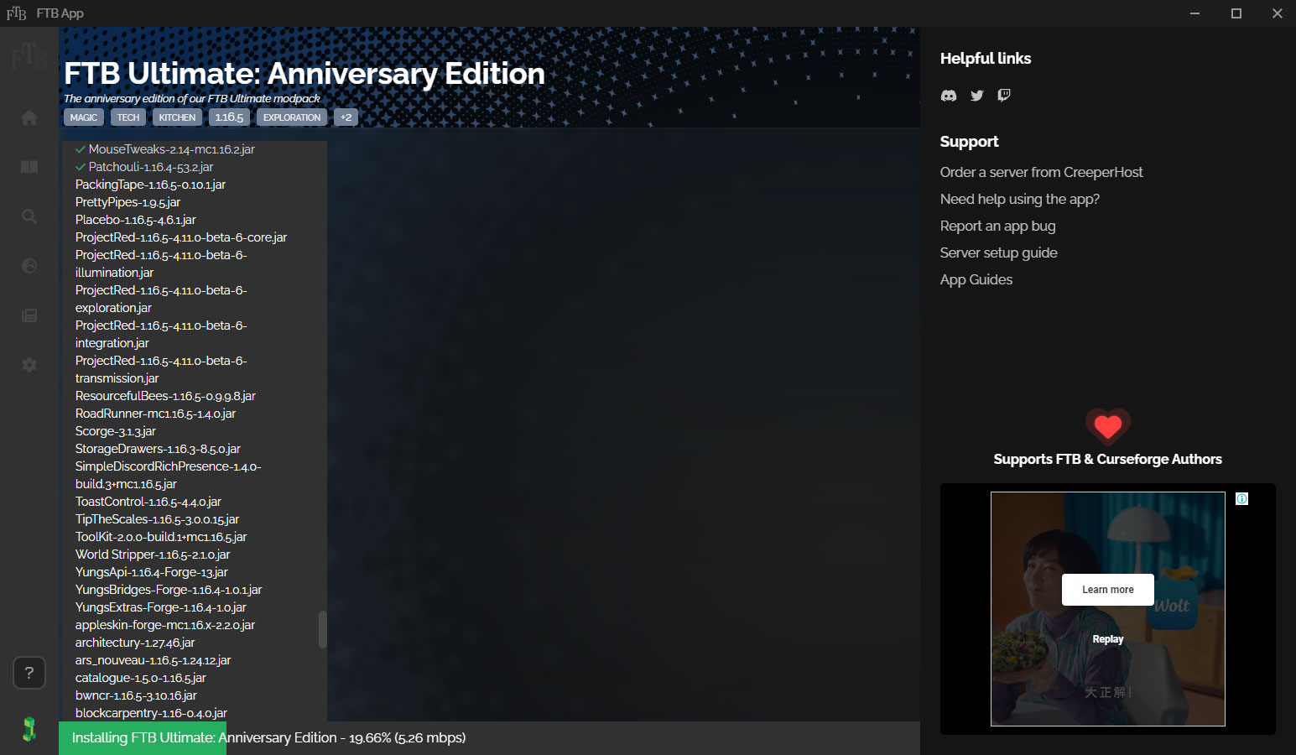Open the Discord link icon

pos(949,96)
